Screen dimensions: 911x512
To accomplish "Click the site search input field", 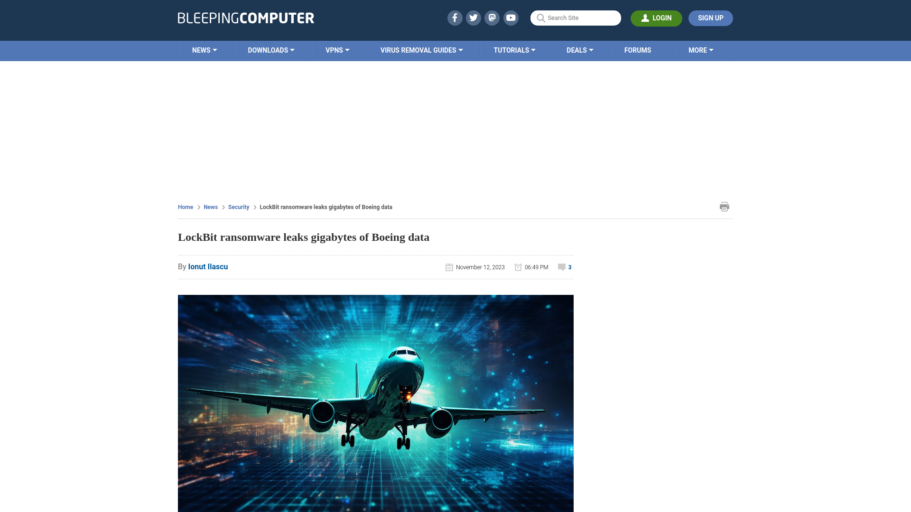I will tap(576, 18).
